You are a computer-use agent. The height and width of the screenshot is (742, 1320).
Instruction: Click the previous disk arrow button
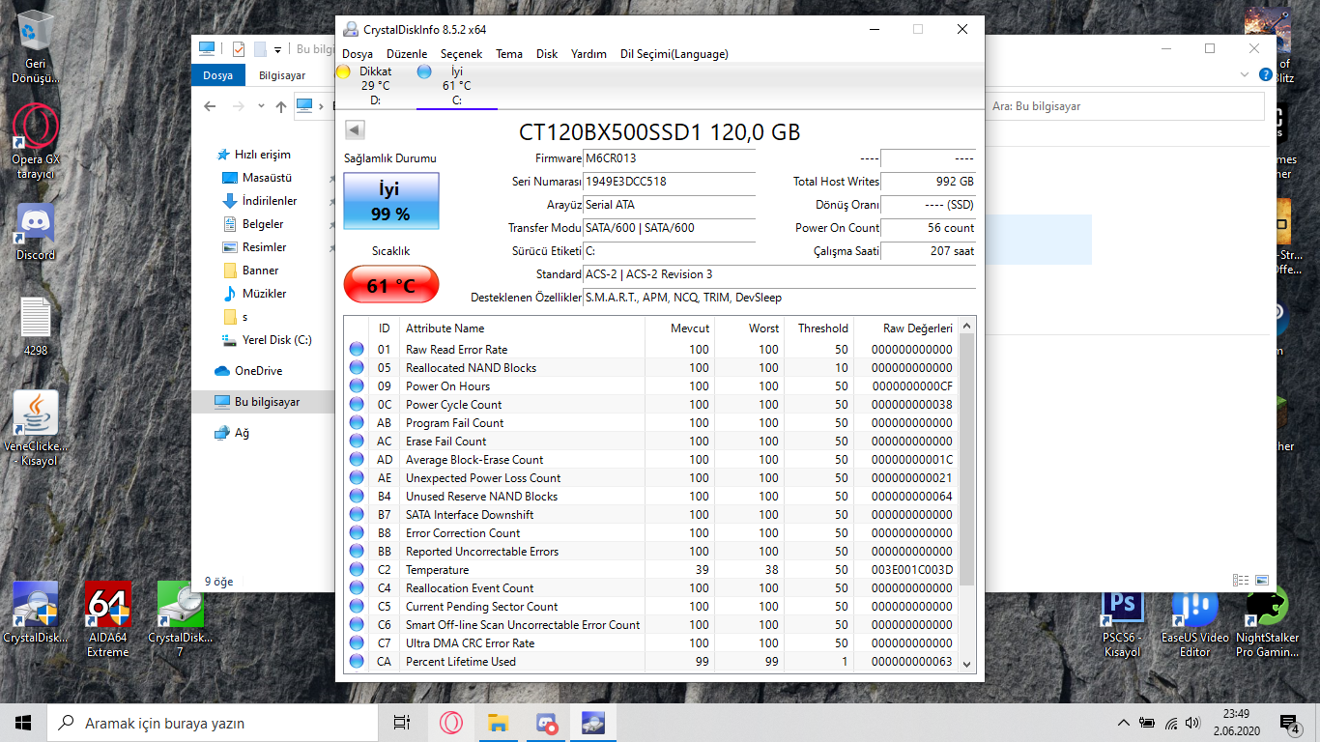[354, 129]
